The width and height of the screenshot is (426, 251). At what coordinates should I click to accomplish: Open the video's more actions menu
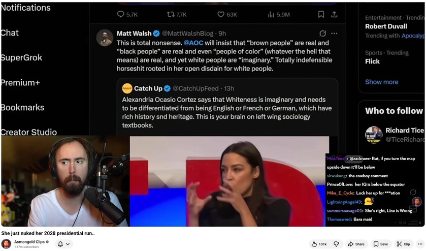click(420, 244)
